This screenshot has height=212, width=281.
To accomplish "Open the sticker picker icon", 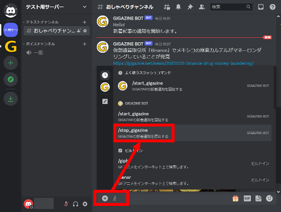I will point(258,198).
